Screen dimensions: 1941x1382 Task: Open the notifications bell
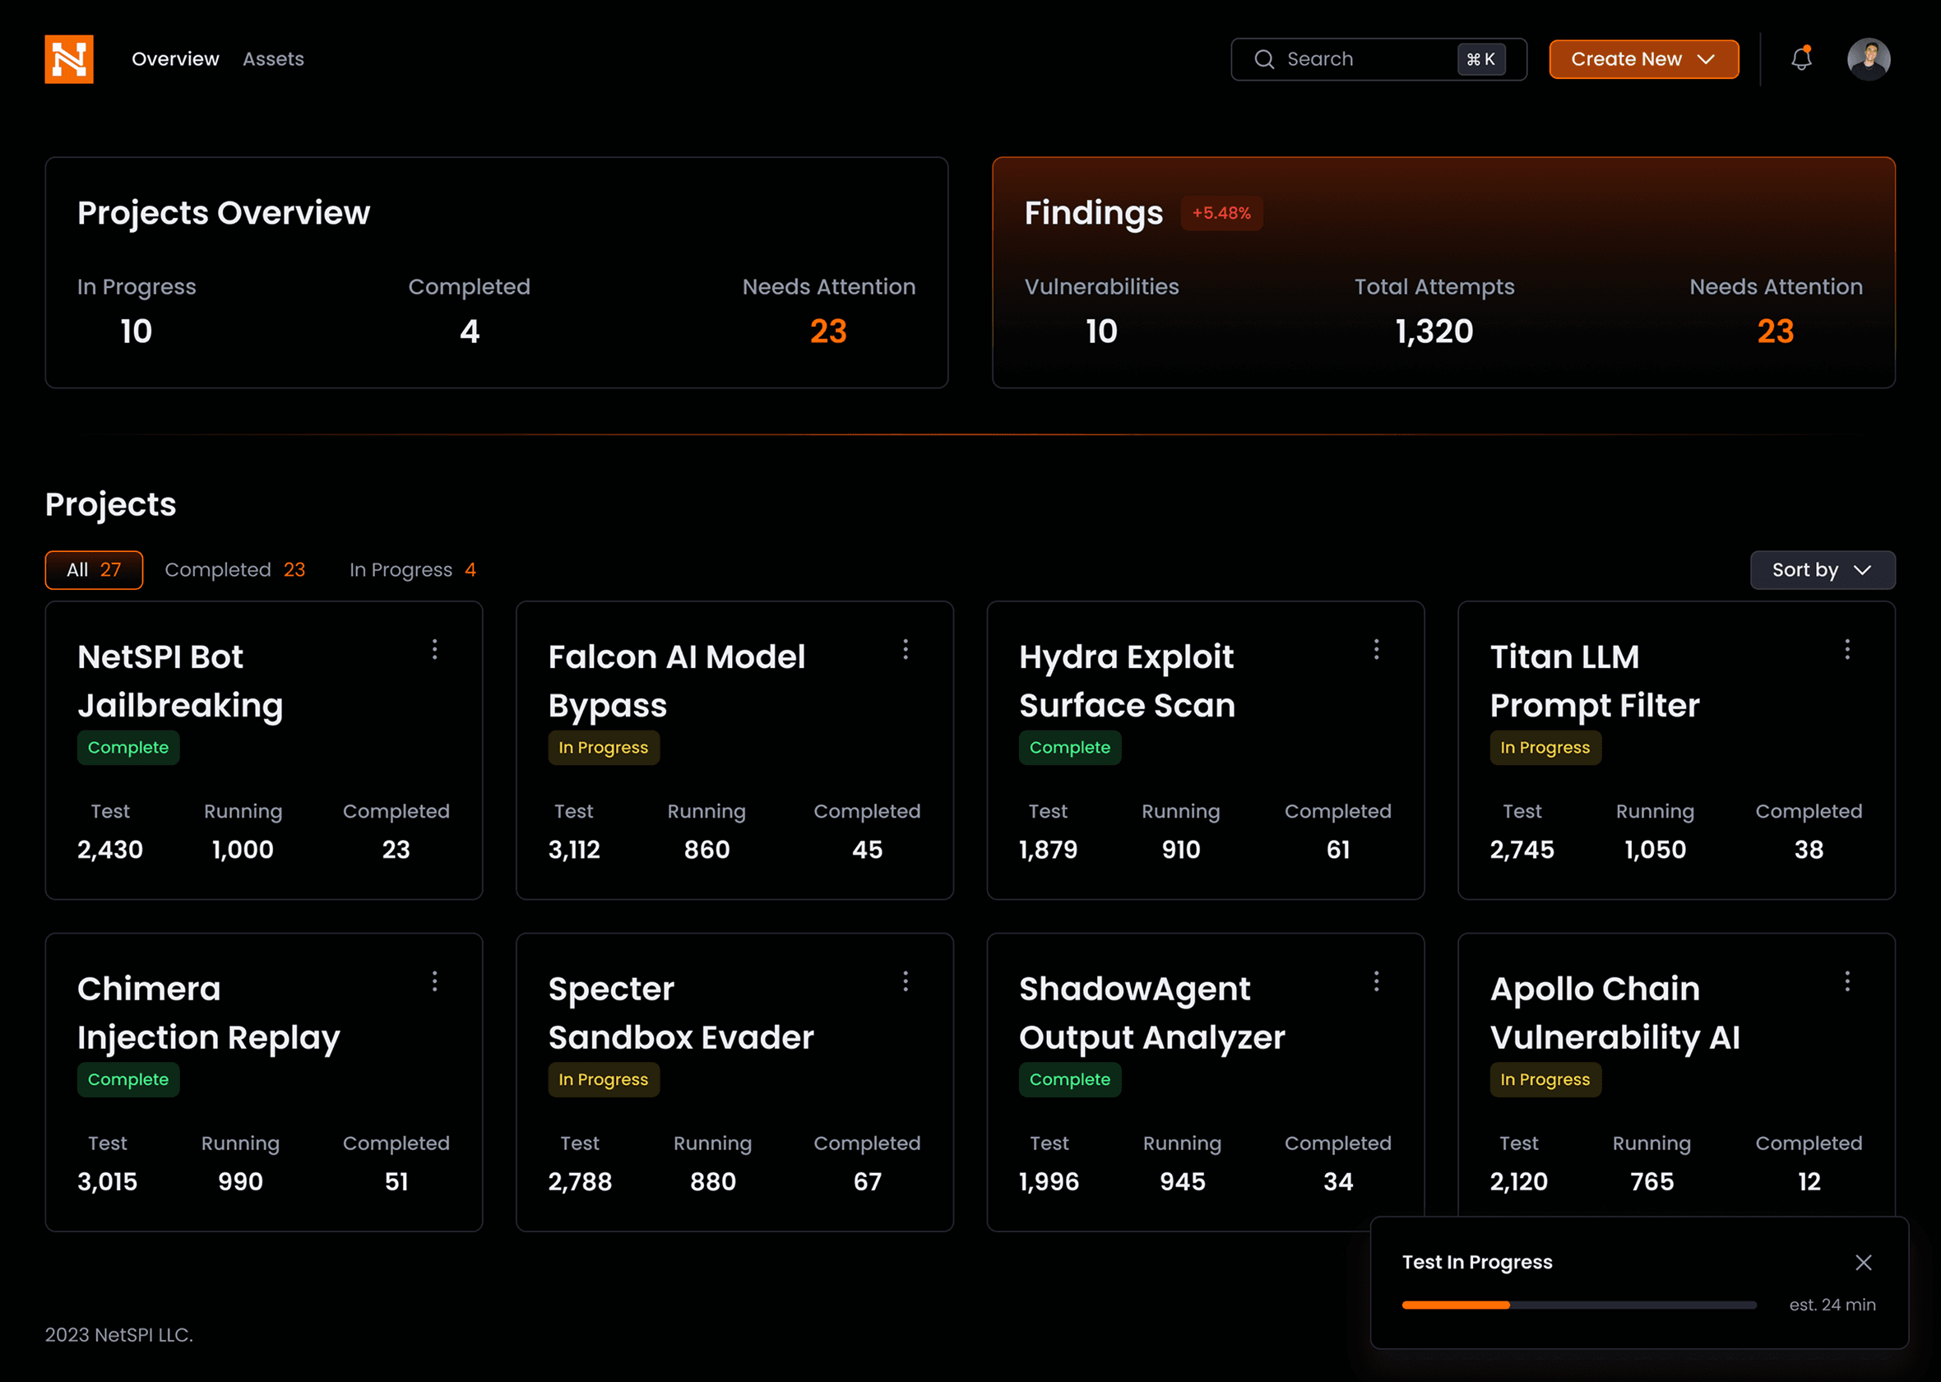tap(1800, 58)
